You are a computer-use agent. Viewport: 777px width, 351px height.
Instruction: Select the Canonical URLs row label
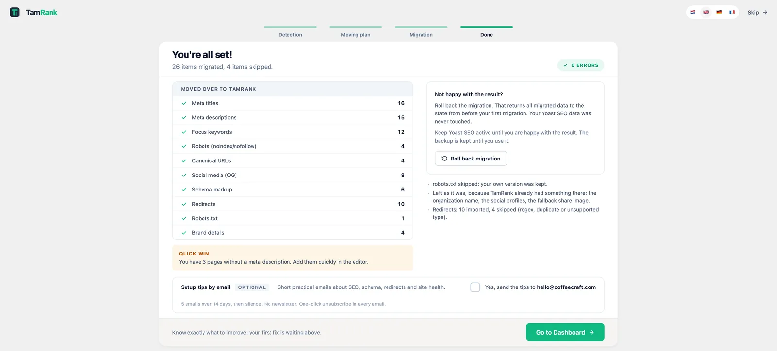click(211, 160)
